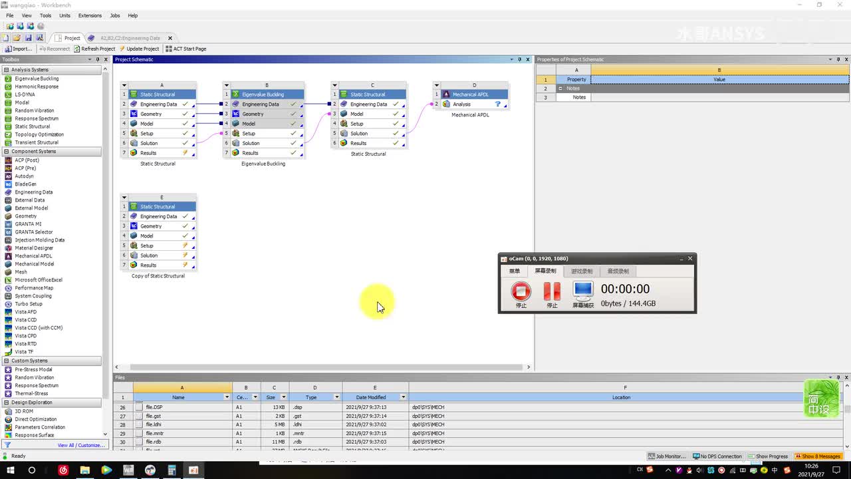Collapse the Notes group in Properties

[560, 88]
